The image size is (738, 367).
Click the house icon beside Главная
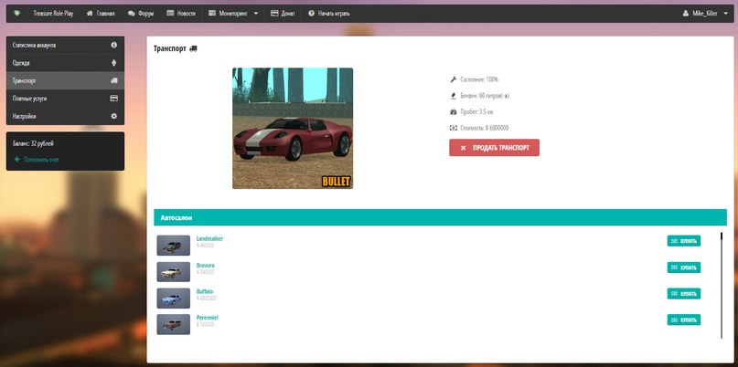click(x=90, y=14)
